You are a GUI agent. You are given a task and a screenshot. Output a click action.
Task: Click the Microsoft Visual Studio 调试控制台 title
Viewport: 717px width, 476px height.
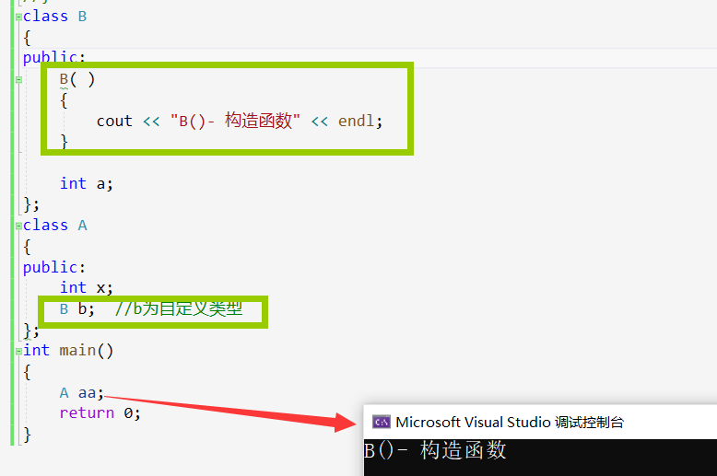tap(510, 422)
